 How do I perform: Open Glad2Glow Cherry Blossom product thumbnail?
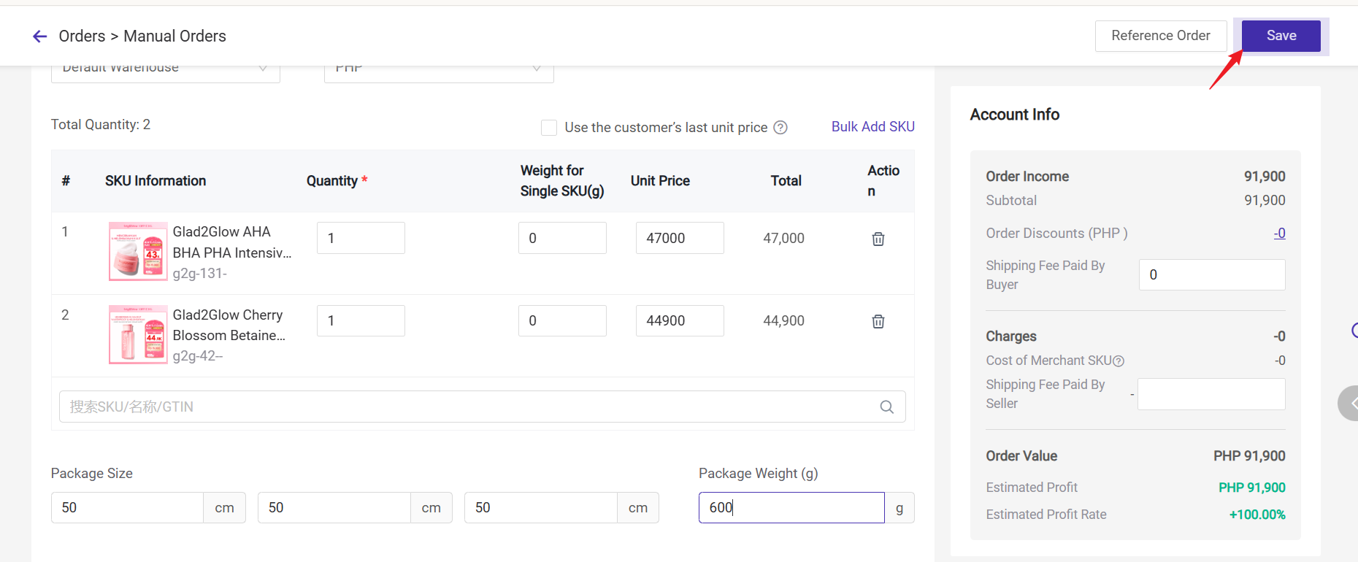coord(138,334)
